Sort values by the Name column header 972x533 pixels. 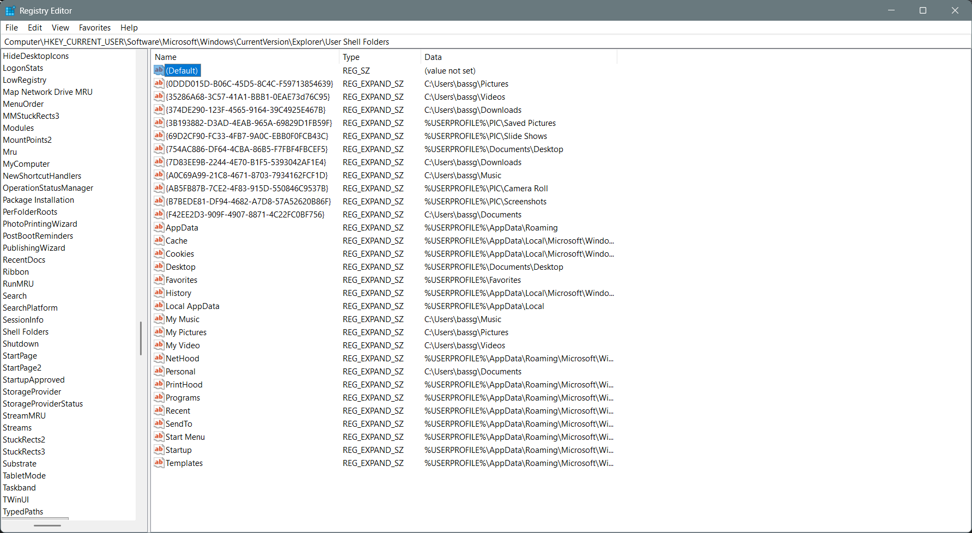[245, 57]
